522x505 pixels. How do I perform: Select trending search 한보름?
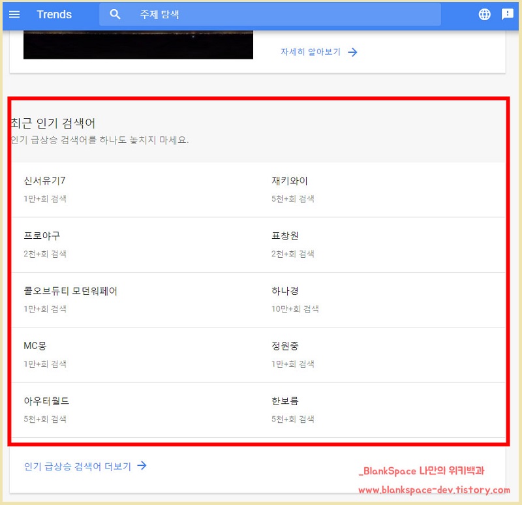click(284, 401)
